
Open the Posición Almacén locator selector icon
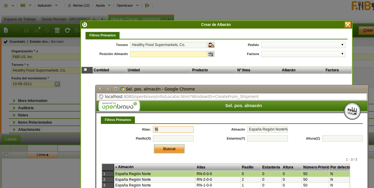click(211, 54)
